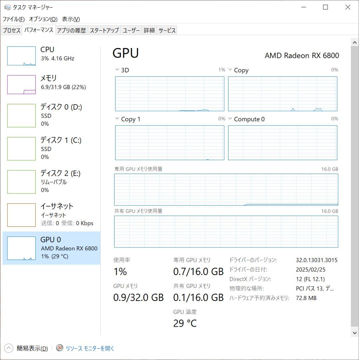359x360 pixels.
Task: Click the 簡易表示 collapse arrow icon
Action: click(x=9, y=348)
